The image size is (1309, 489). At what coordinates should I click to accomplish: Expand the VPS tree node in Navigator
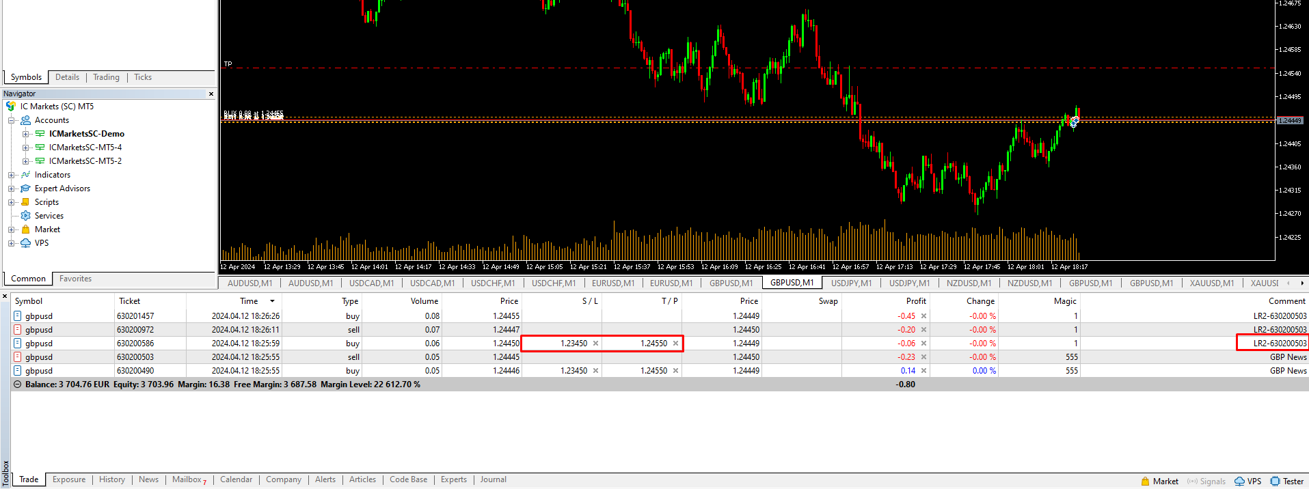11,243
